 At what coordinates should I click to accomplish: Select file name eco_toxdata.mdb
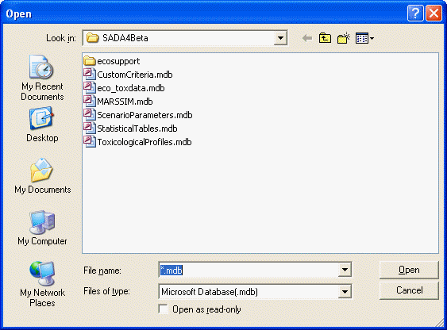(x=131, y=88)
